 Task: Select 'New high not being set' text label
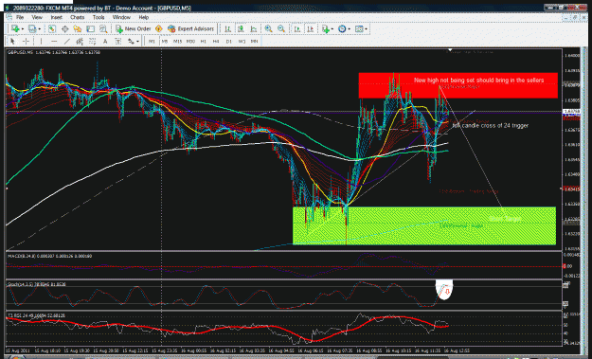pyautogui.click(x=478, y=80)
